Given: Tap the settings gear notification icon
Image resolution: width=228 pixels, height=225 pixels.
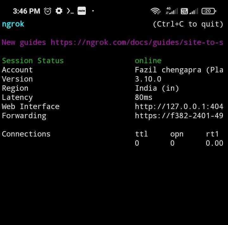Looking at the screenshot, I should (59, 11).
